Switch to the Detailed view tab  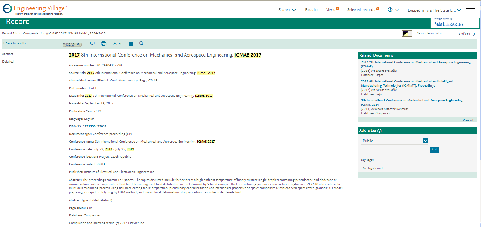tap(8, 62)
